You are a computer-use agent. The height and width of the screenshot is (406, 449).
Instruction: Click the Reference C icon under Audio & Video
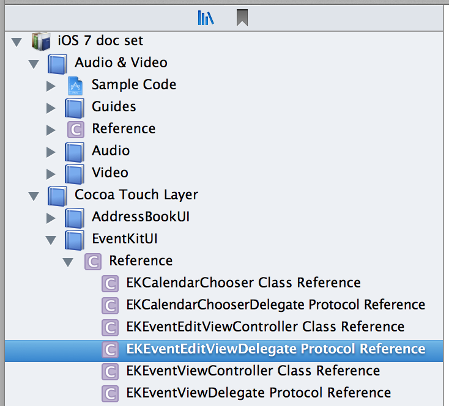75,129
